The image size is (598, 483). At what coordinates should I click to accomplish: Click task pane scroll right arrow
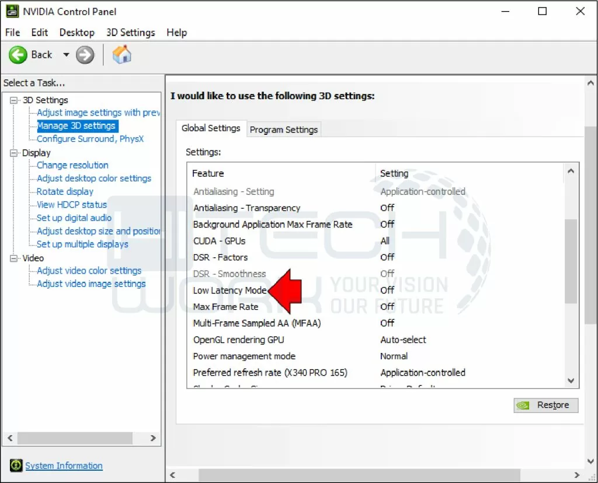tap(153, 438)
